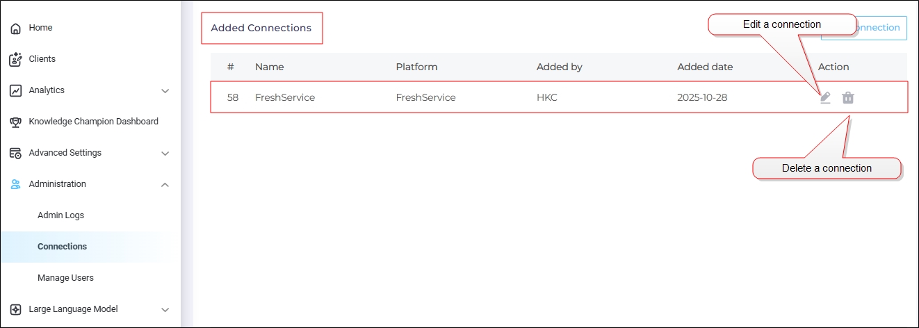This screenshot has height=328, width=919.
Task: Open Admin Logs submenu item
Action: tap(60, 215)
